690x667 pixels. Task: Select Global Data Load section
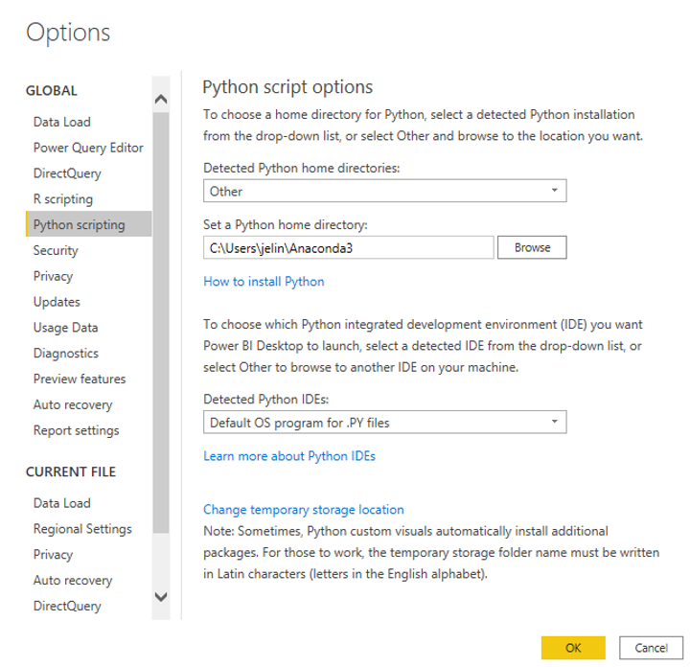coord(62,122)
